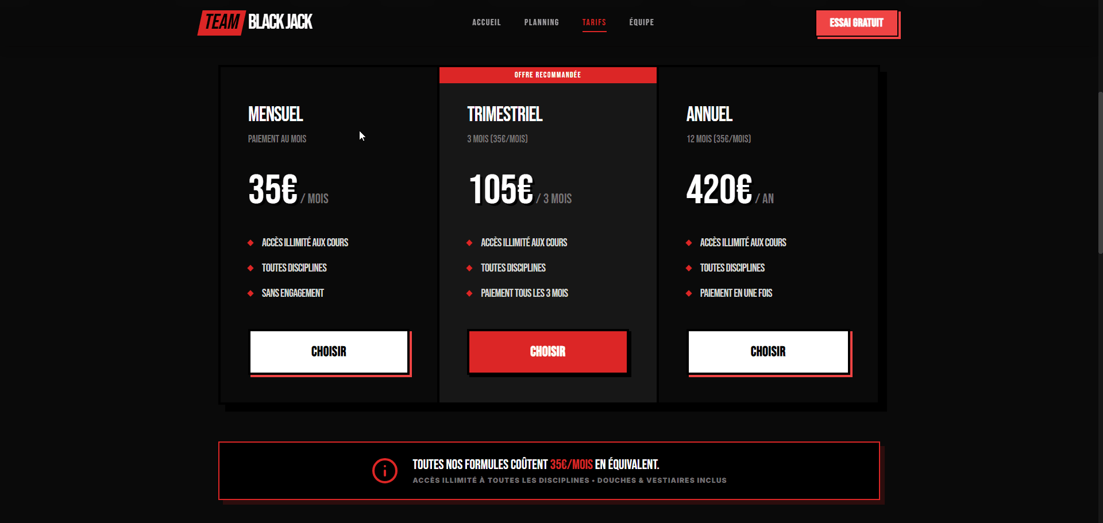The width and height of the screenshot is (1103, 523).
Task: Click the Team Black Jack logo
Action: pyautogui.click(x=256, y=22)
